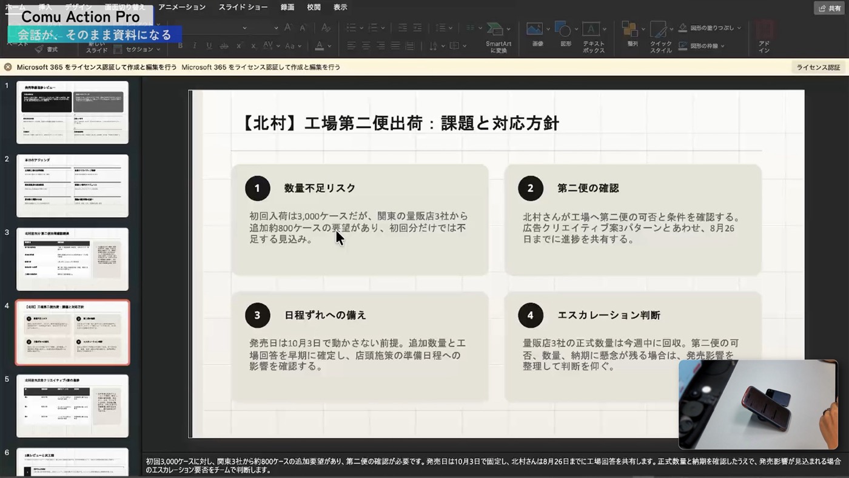
Task: Click the 図形の塗りつぶし fill color icon
Action: pyautogui.click(x=683, y=28)
